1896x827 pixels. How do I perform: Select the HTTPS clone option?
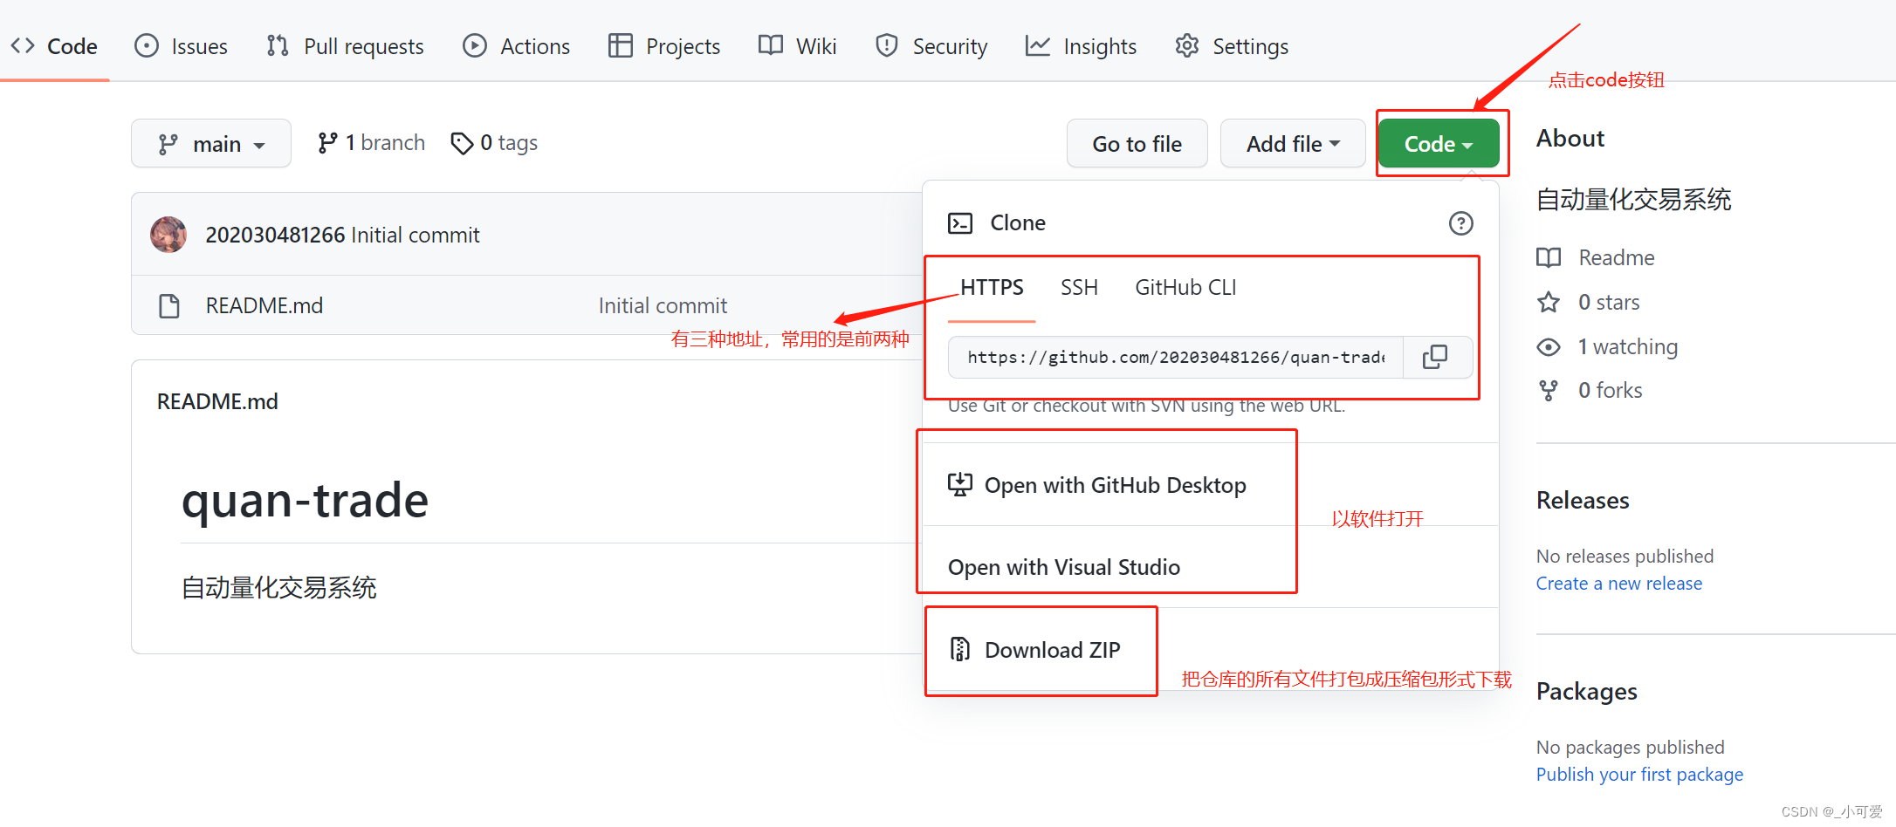pos(992,288)
